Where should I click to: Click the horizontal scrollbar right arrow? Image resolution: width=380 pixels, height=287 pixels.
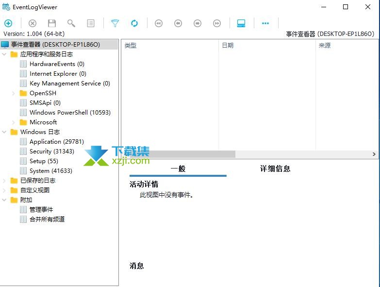(x=374, y=154)
